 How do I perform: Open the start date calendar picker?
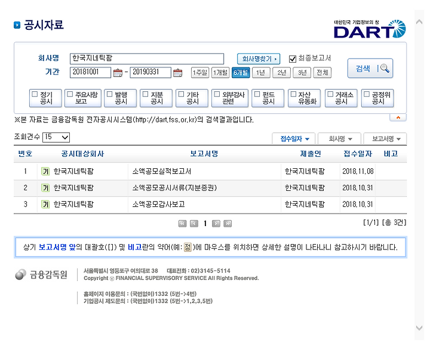(x=118, y=73)
